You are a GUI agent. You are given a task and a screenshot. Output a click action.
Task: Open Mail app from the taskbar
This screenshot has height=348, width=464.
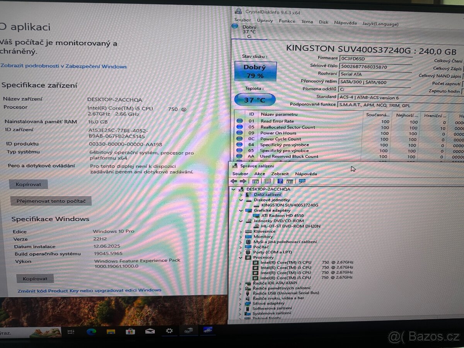pyautogui.click(x=150, y=331)
